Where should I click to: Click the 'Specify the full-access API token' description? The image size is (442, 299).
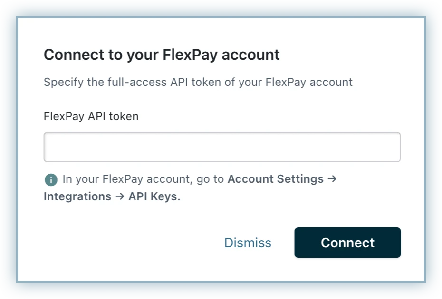coord(198,82)
